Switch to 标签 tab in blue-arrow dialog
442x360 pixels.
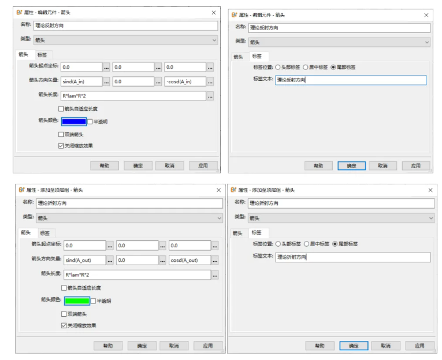tap(42, 54)
